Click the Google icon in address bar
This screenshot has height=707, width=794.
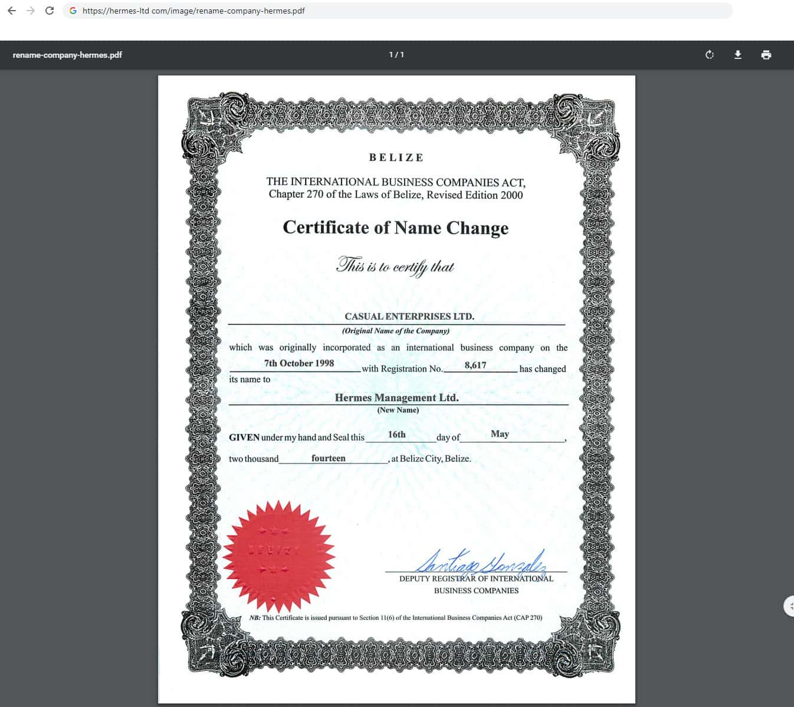pyautogui.click(x=73, y=11)
